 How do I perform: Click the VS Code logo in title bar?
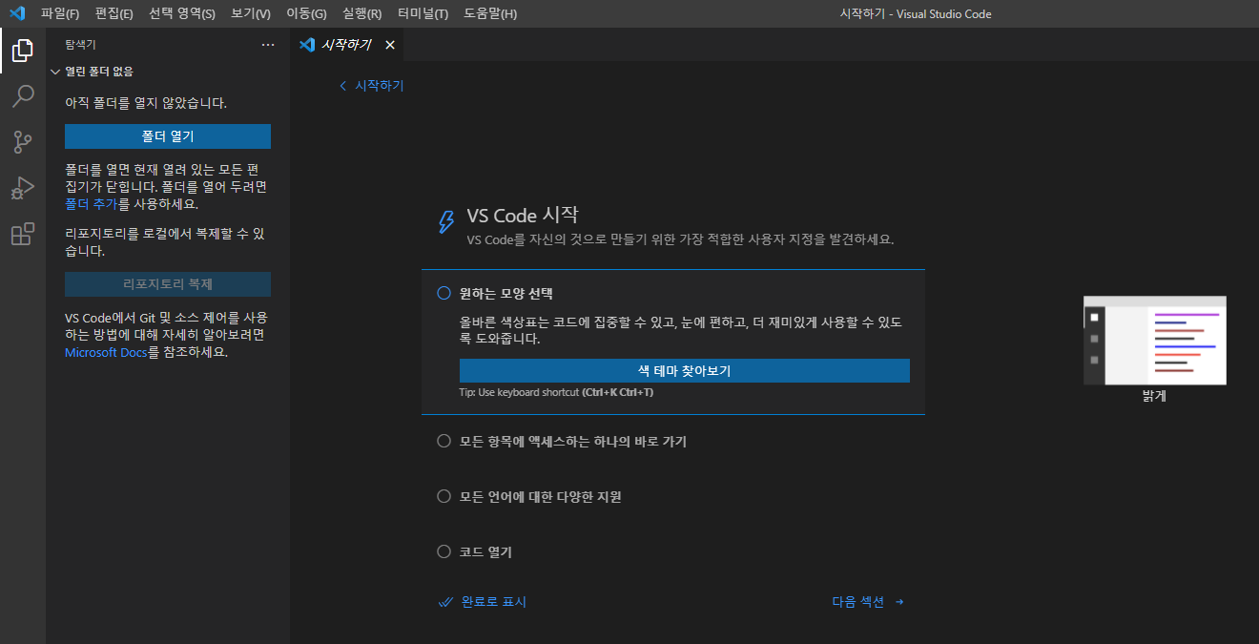click(16, 13)
